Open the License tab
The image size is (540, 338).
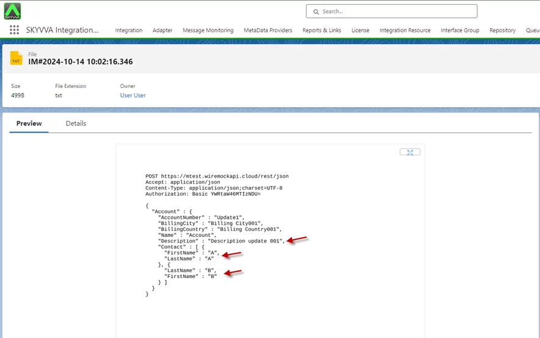click(360, 31)
